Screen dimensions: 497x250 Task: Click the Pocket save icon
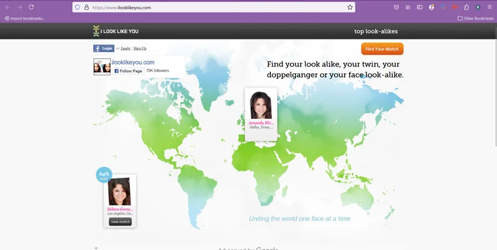[x=396, y=7]
